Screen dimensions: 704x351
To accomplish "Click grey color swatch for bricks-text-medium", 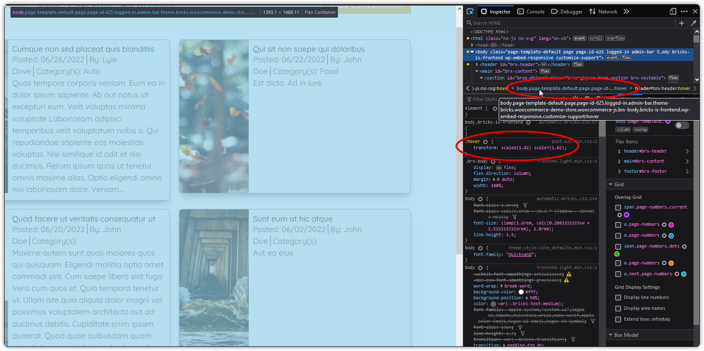I will click(493, 304).
